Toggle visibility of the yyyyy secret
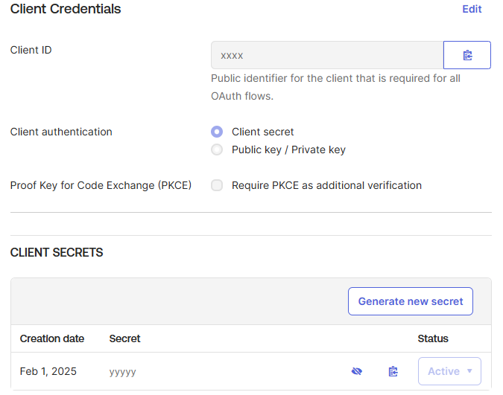Image resolution: width=503 pixels, height=395 pixels. (x=357, y=371)
